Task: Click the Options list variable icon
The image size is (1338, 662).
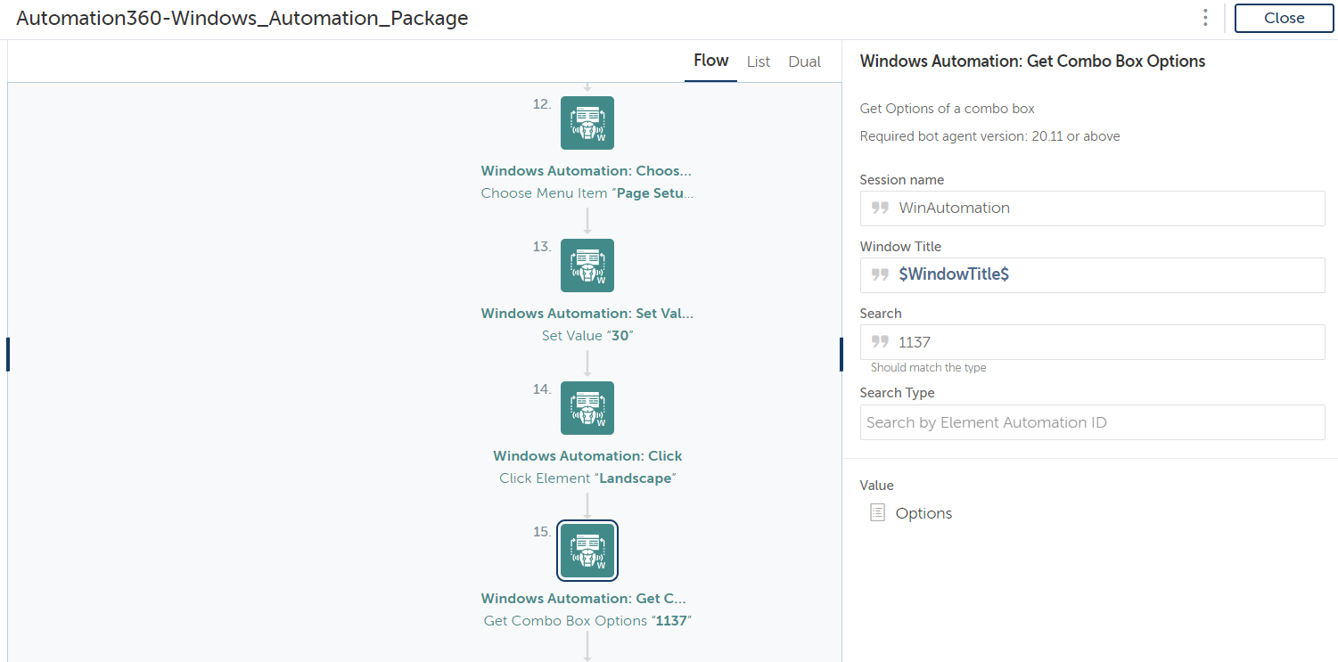Action: tap(877, 512)
